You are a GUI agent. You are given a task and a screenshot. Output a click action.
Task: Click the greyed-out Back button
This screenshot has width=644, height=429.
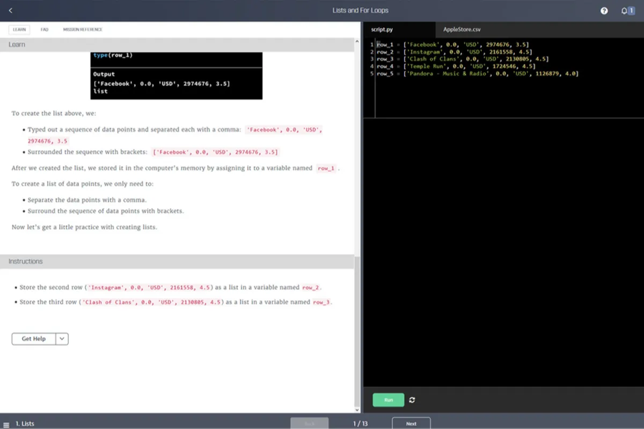point(309,424)
